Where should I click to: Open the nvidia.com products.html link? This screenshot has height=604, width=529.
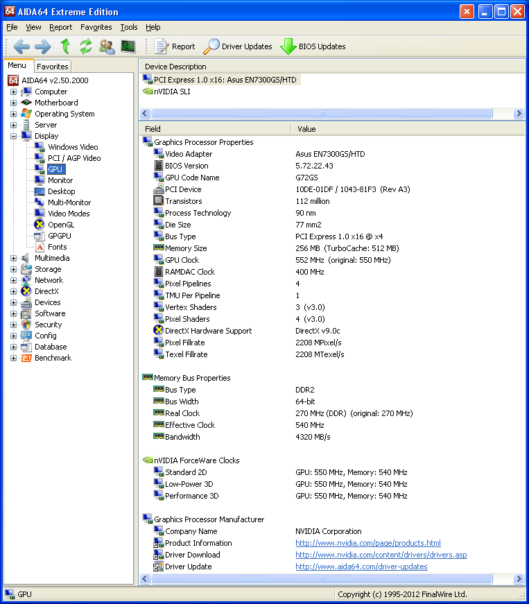pos(368,543)
